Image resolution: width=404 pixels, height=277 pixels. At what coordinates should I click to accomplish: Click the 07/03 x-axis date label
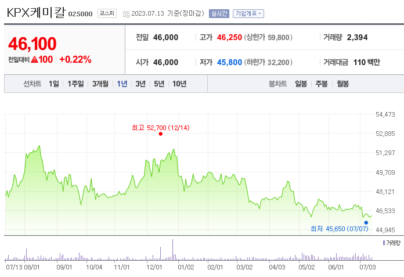tap(367, 267)
